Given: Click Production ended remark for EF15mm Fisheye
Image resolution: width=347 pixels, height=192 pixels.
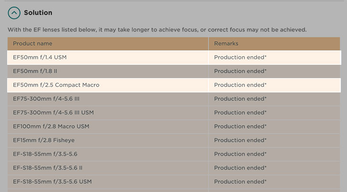Looking at the screenshot, I should coord(240,140).
